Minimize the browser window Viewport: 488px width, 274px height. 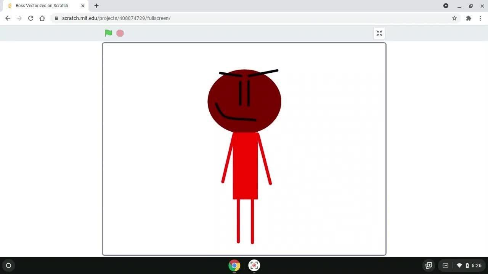459,6
